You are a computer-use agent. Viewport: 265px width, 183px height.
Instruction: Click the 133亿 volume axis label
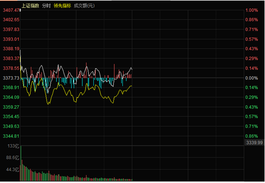[13, 146]
